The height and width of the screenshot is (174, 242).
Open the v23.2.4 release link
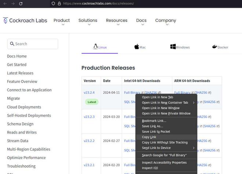89,93
